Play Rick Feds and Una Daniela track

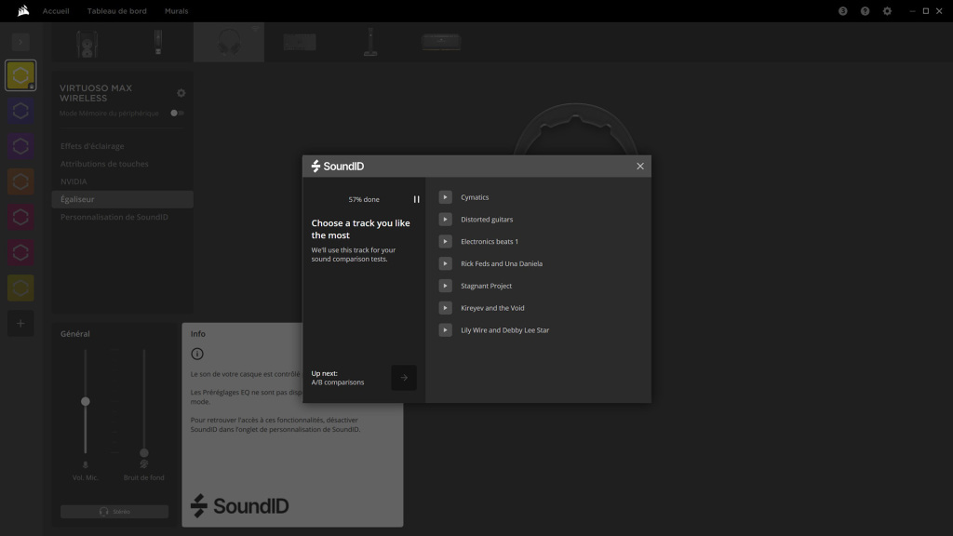pyautogui.click(x=445, y=263)
